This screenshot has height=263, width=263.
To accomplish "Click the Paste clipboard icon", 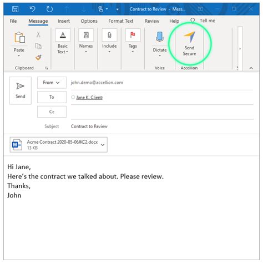I will click(19, 37).
